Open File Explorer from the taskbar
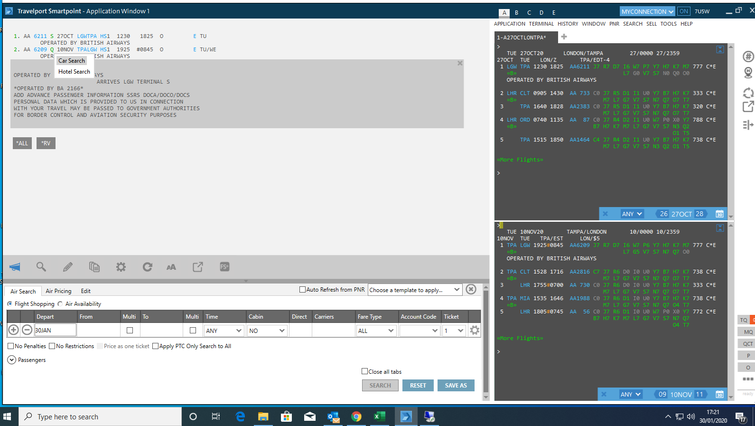Image resolution: width=755 pixels, height=426 pixels. click(x=263, y=417)
